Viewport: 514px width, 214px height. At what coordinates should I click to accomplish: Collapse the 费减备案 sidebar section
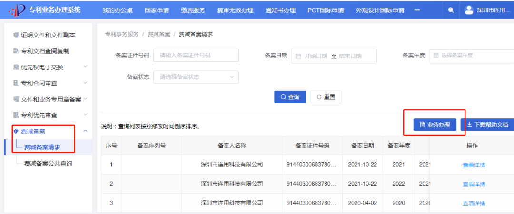click(x=85, y=131)
